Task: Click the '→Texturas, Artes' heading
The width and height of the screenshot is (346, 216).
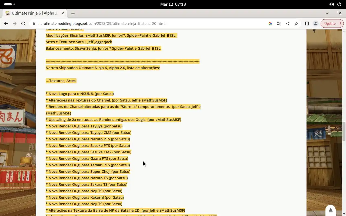Action: click(61, 81)
